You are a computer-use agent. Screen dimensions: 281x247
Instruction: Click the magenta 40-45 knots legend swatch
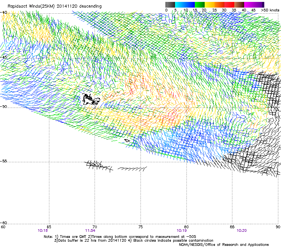[x=249, y=5]
